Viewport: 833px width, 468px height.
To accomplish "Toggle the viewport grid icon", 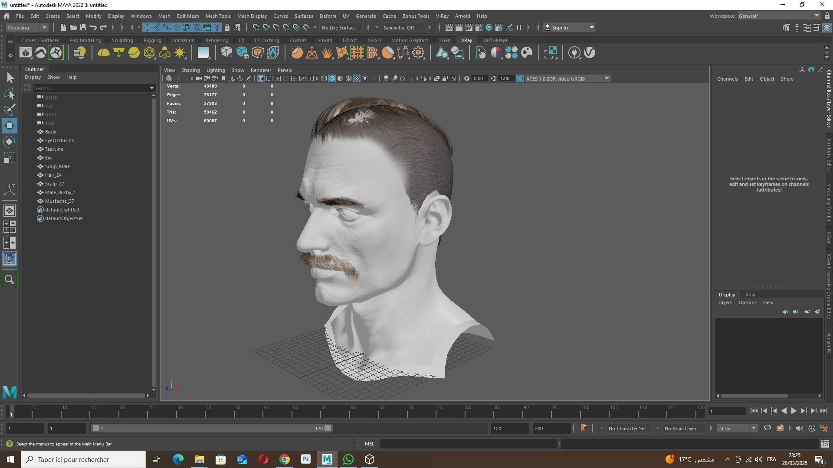I will pyautogui.click(x=261, y=78).
